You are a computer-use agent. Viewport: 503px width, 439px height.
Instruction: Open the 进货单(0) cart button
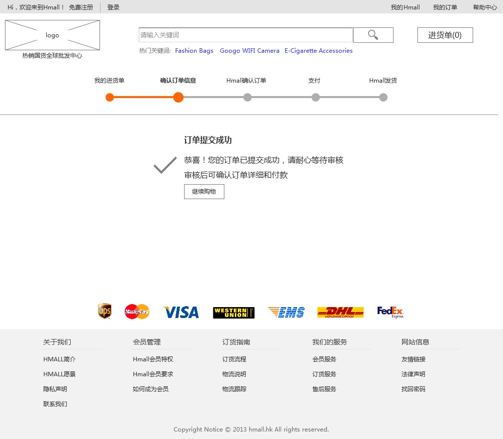coord(445,35)
